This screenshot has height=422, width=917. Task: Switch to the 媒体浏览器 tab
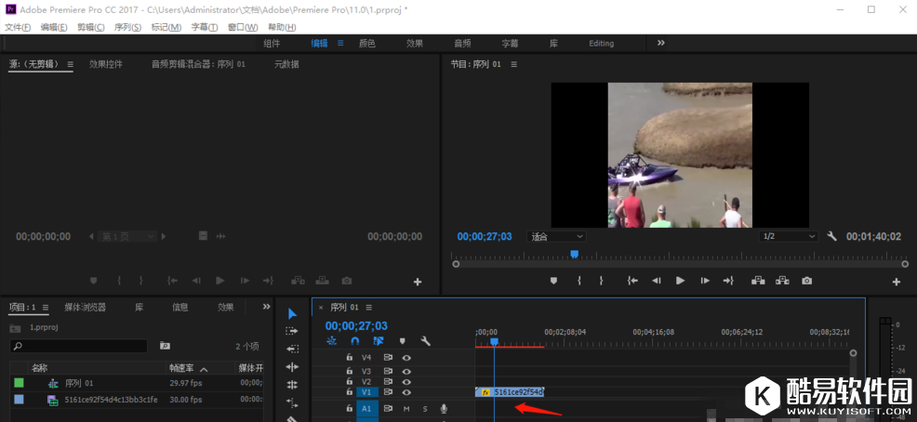click(85, 307)
